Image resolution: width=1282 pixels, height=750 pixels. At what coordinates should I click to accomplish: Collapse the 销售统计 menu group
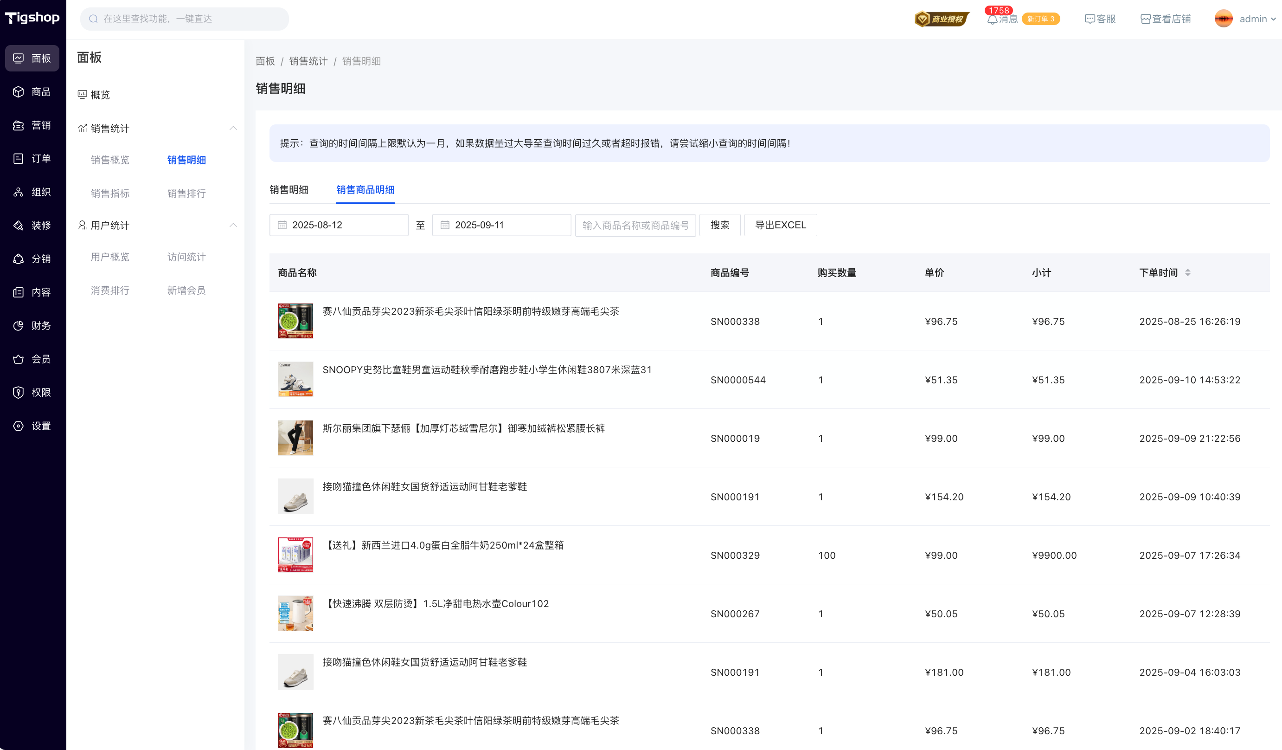click(233, 128)
